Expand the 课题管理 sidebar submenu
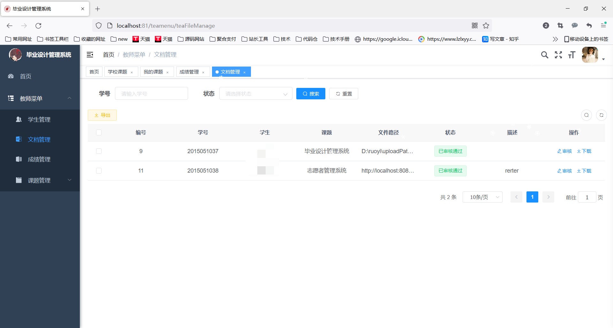 point(40,180)
